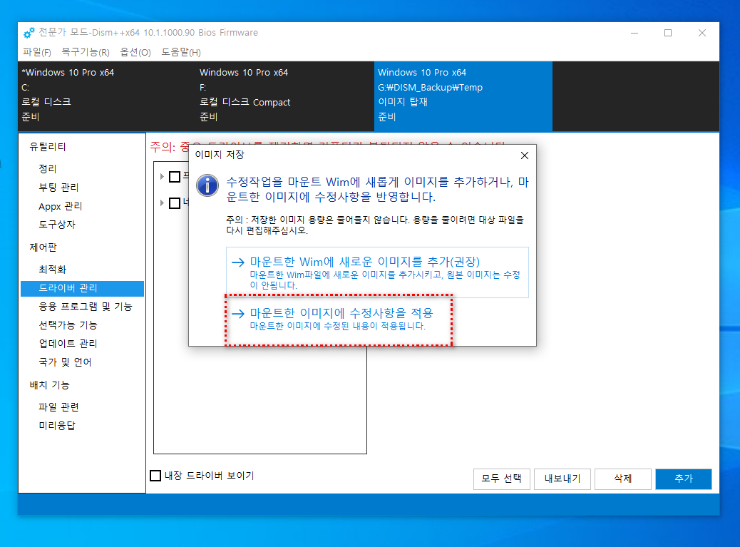The image size is (740, 547).
Task: Close the Dism++ main window
Action: point(702,33)
